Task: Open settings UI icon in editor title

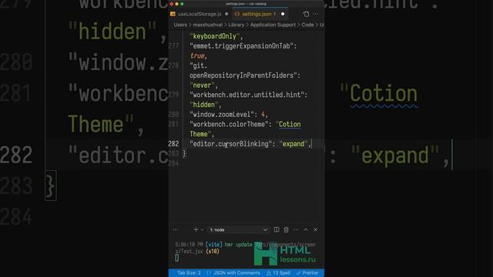Action: click(x=306, y=14)
